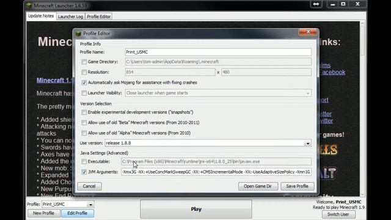This screenshot has width=391, height=220.
Task: Enable the Resolution checkbox
Action: (84, 72)
